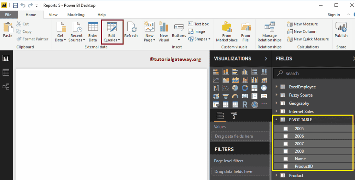This screenshot has width=355, height=180.
Task: Open the Buttons dropdown
Action: [179, 32]
